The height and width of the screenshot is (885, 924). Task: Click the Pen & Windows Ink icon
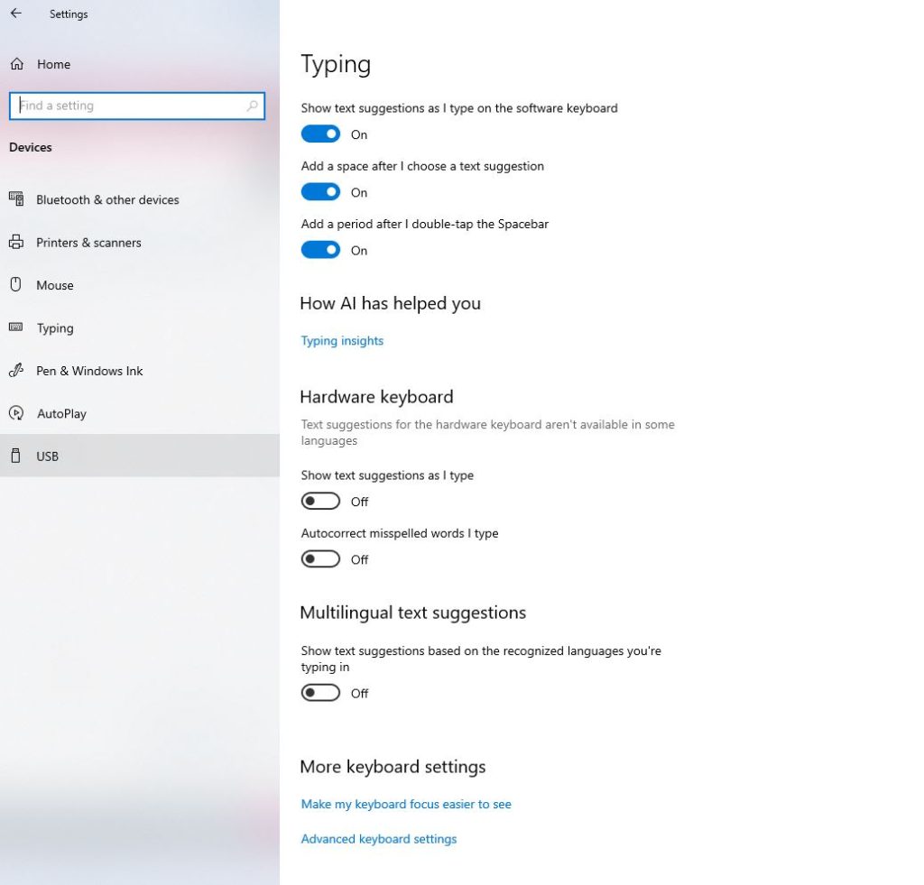click(x=16, y=370)
